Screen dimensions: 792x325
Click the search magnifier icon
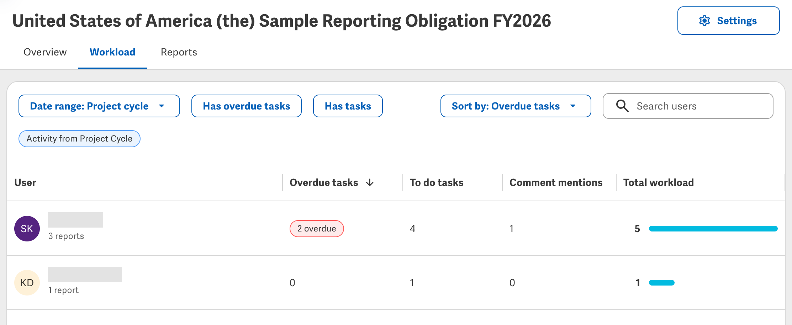coord(622,106)
